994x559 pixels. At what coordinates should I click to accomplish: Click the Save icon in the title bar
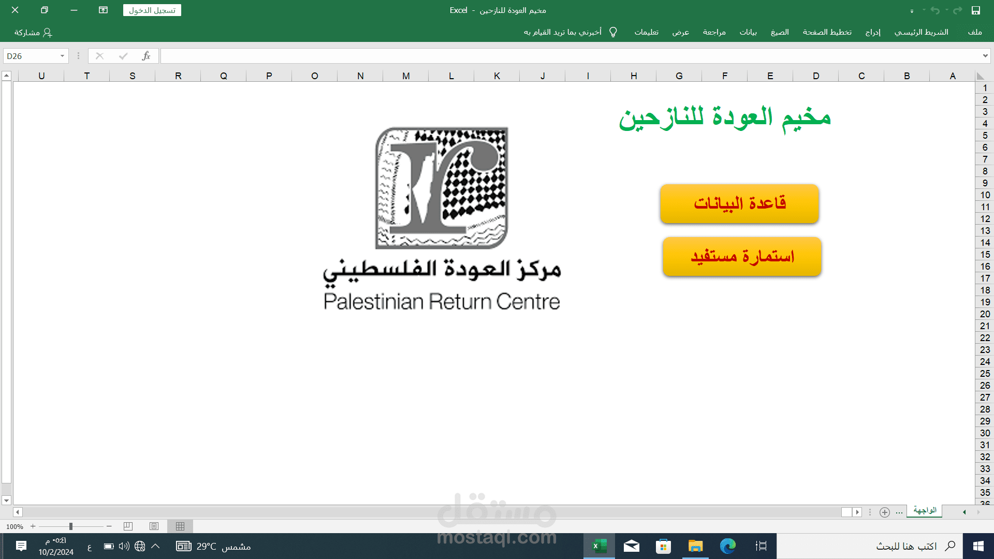tap(976, 10)
